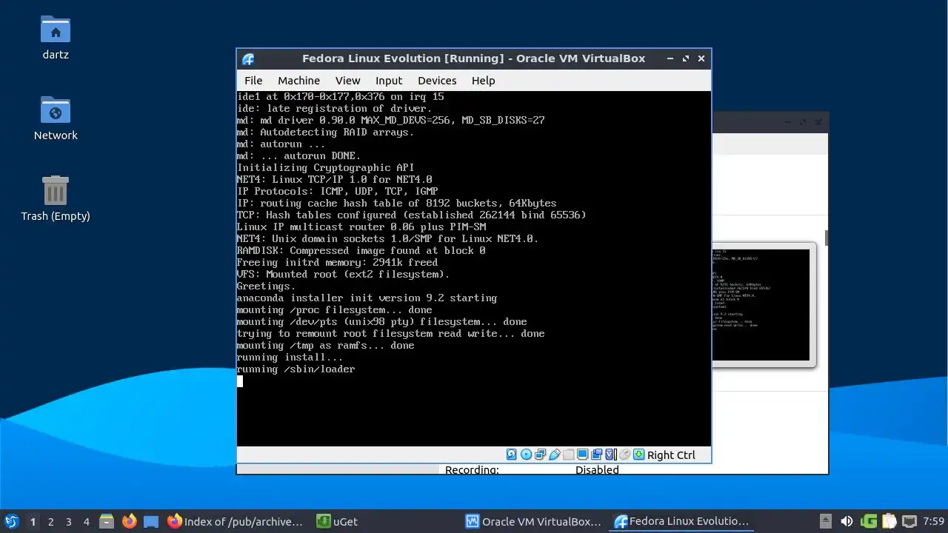
Task: Switch to workspace 3
Action: pyautogui.click(x=68, y=521)
